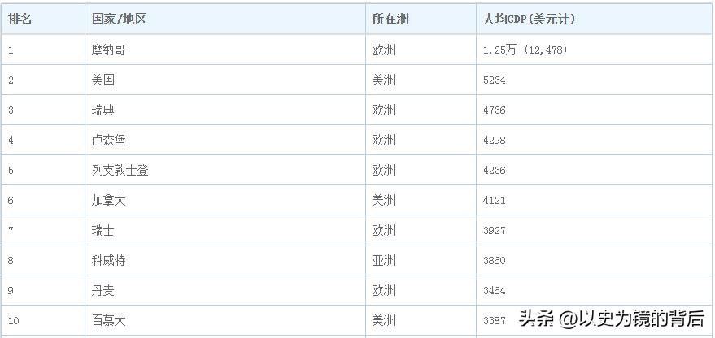Select the 摩纳哥 country cell
The image size is (715, 338).
109,50
